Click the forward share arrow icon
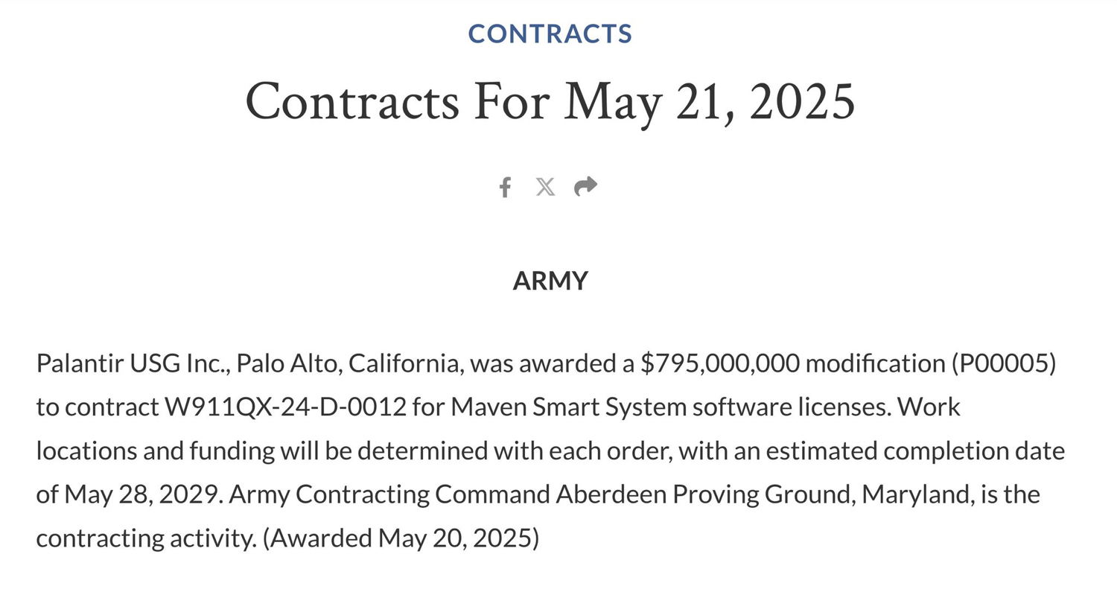The image size is (1117, 589). pos(586,186)
